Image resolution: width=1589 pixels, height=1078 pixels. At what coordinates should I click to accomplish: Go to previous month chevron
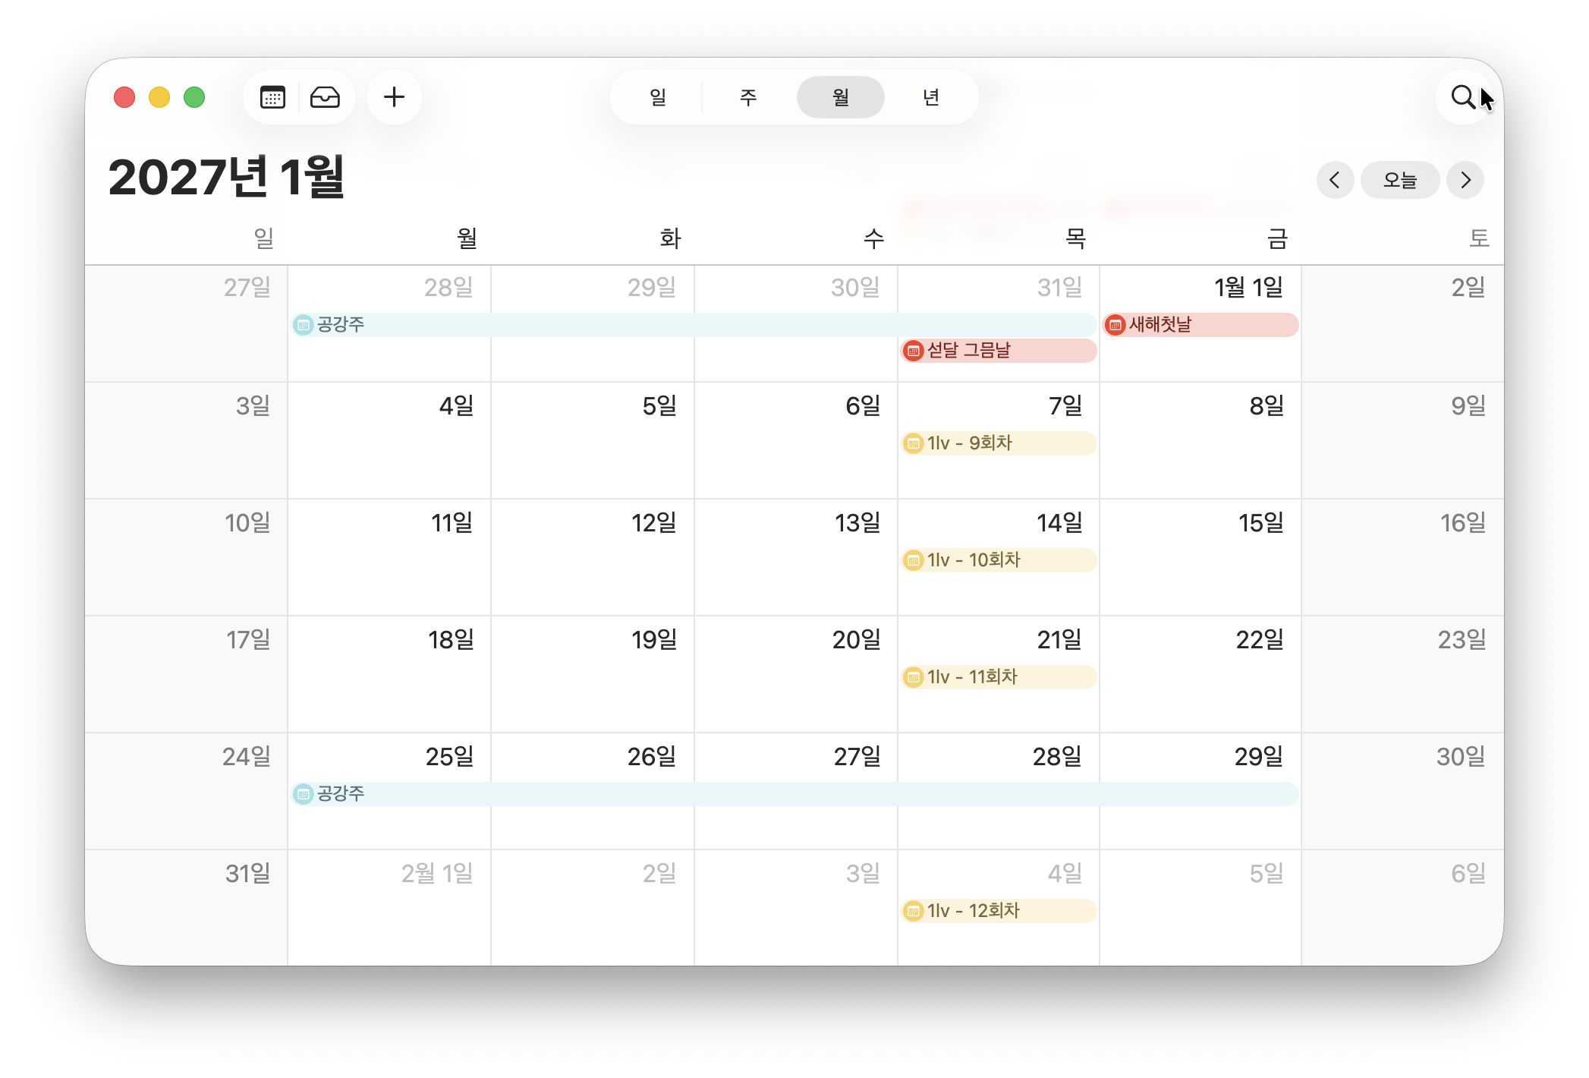[x=1335, y=180]
